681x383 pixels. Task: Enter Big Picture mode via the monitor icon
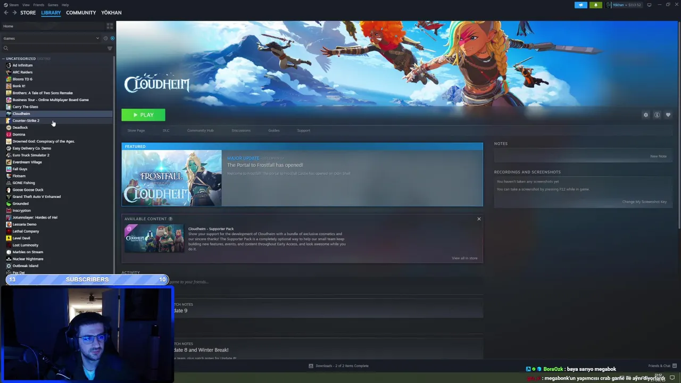pyautogui.click(x=649, y=5)
